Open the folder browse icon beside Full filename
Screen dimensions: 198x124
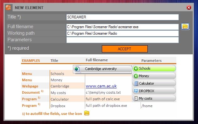tap(185, 27)
